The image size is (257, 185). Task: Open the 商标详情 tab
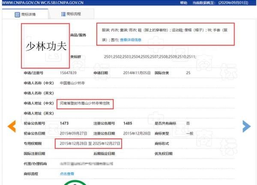pyautogui.click(x=25, y=14)
